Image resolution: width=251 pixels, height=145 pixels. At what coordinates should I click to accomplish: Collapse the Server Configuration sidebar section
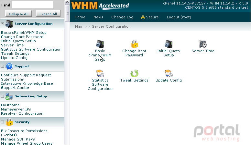click(2, 24)
